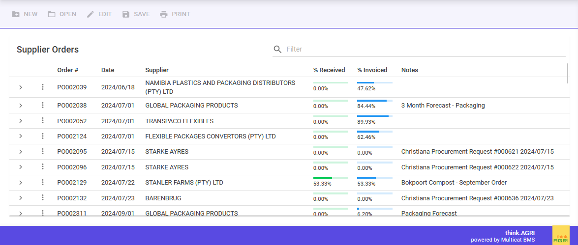This screenshot has height=245, width=578.
Task: Select order number PO002039
Action: pos(72,87)
